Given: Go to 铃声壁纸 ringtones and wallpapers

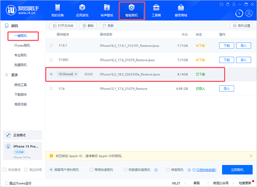Looking at the screenshot, I should tap(106, 11).
